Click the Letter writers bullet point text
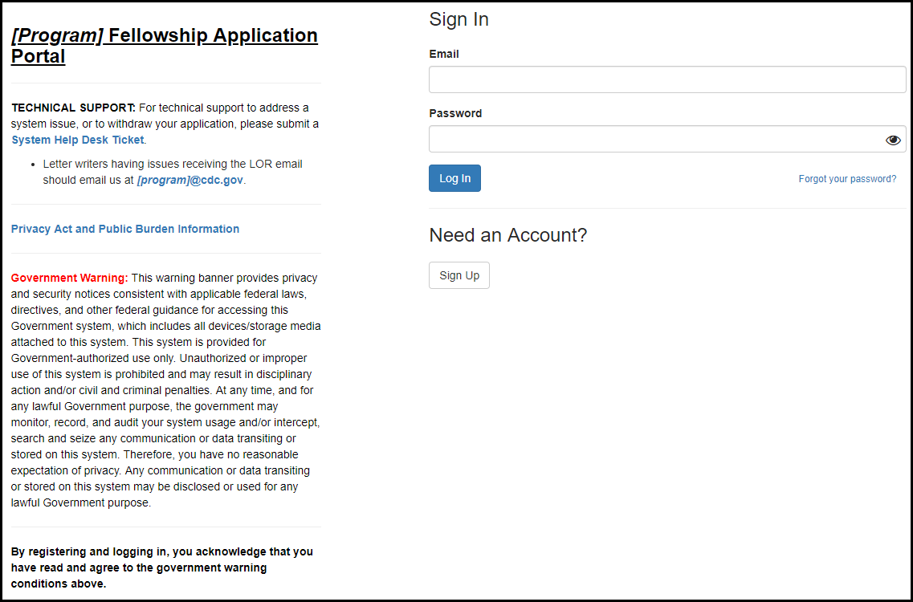Image resolution: width=913 pixels, height=602 pixels. click(172, 164)
